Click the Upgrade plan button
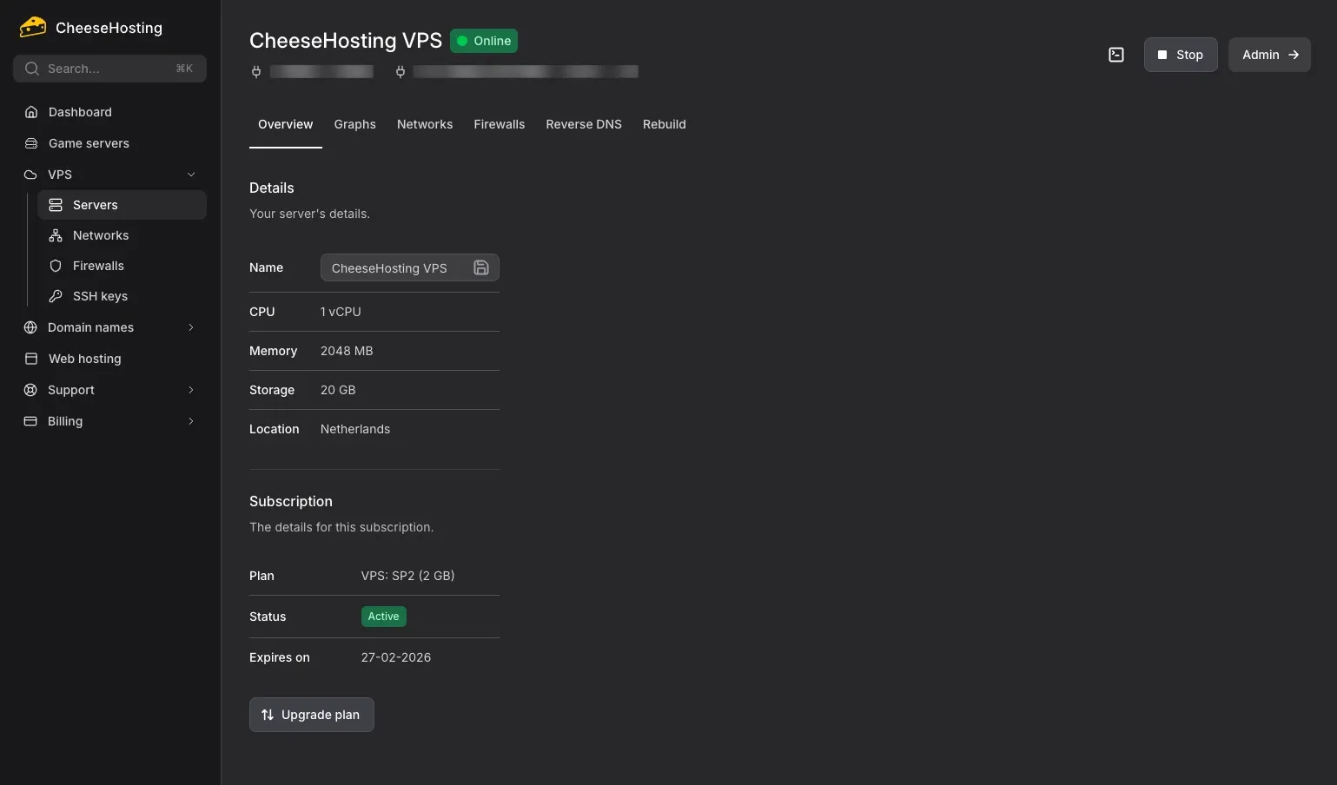Viewport: 1337px width, 785px height. [311, 715]
